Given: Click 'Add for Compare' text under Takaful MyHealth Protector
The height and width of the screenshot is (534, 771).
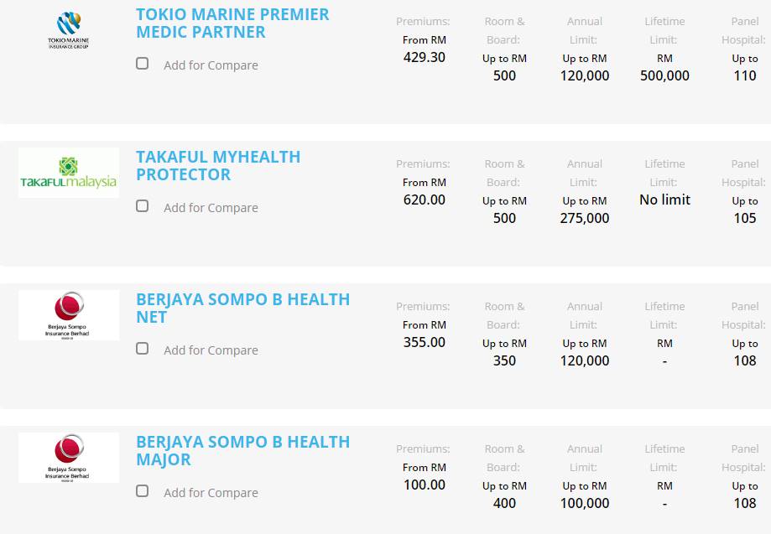Looking at the screenshot, I should click(x=211, y=208).
